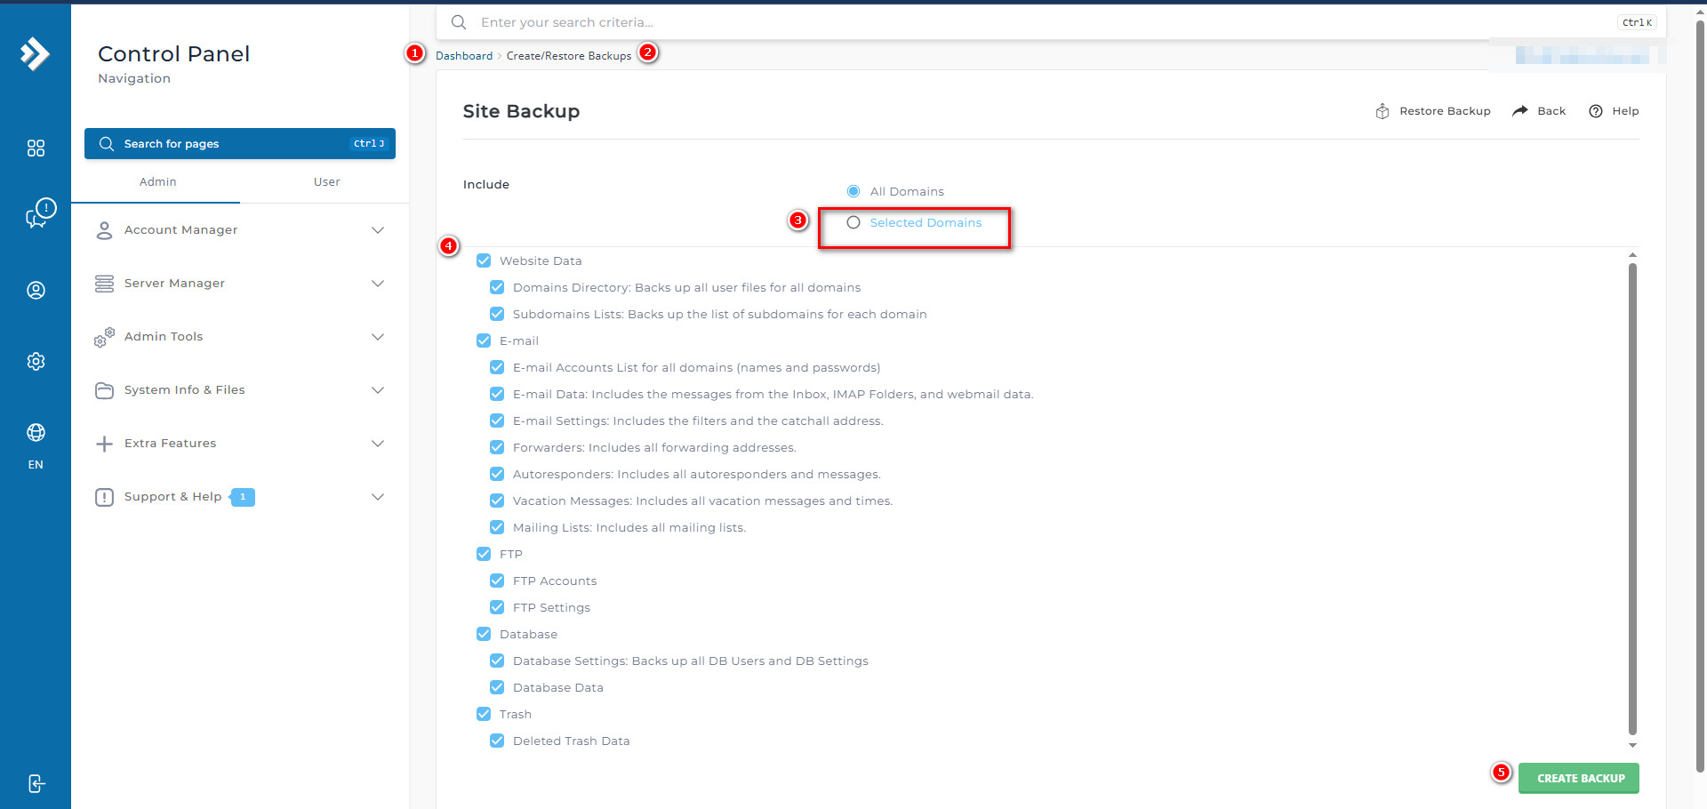Open the settings gear in sidebar

pos(36,361)
